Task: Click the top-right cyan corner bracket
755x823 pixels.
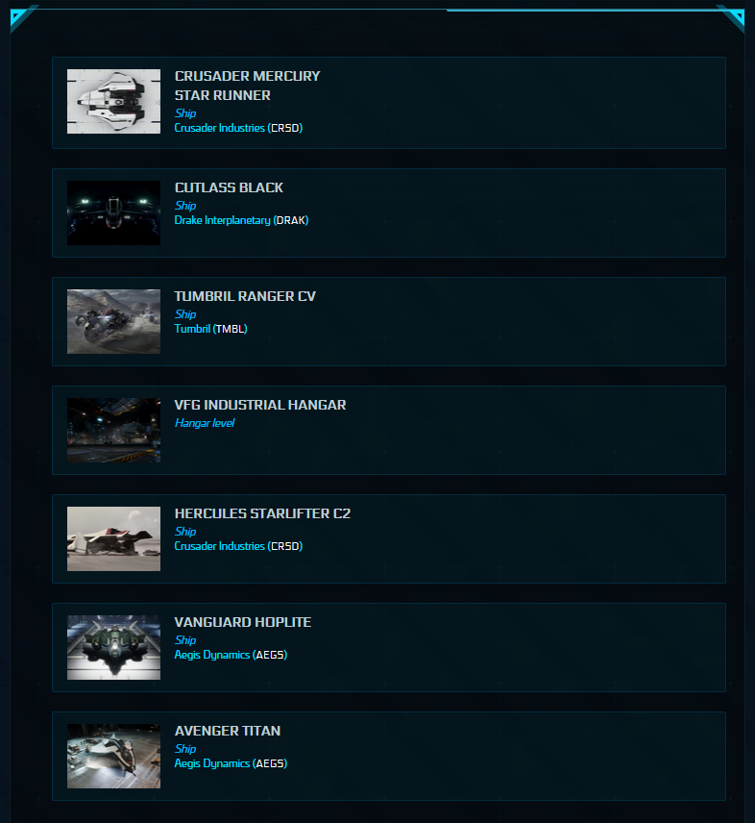Action: point(732,18)
